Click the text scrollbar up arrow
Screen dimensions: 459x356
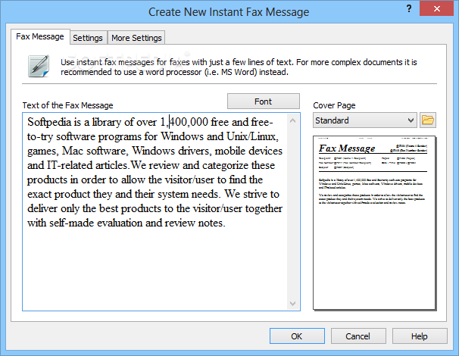pyautogui.click(x=292, y=120)
